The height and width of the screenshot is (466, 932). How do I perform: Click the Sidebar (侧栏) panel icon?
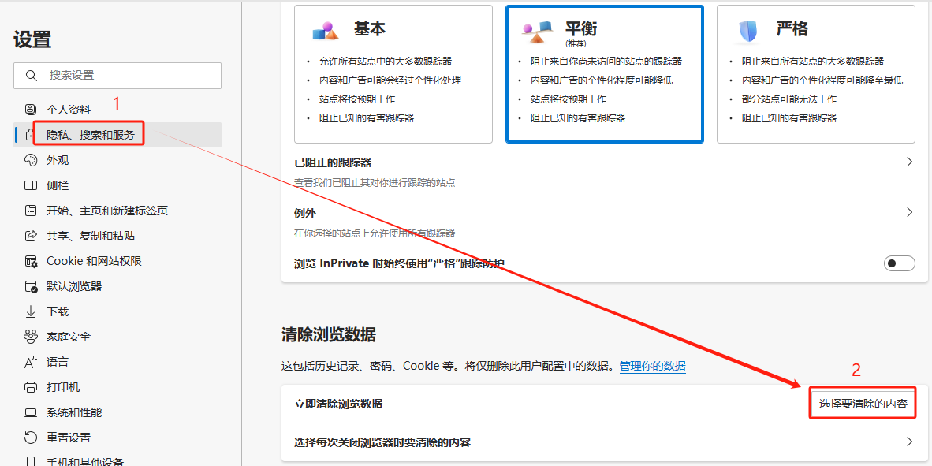click(x=30, y=185)
